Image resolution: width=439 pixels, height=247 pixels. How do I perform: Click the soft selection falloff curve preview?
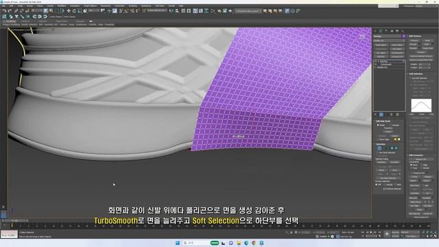tap(421, 105)
